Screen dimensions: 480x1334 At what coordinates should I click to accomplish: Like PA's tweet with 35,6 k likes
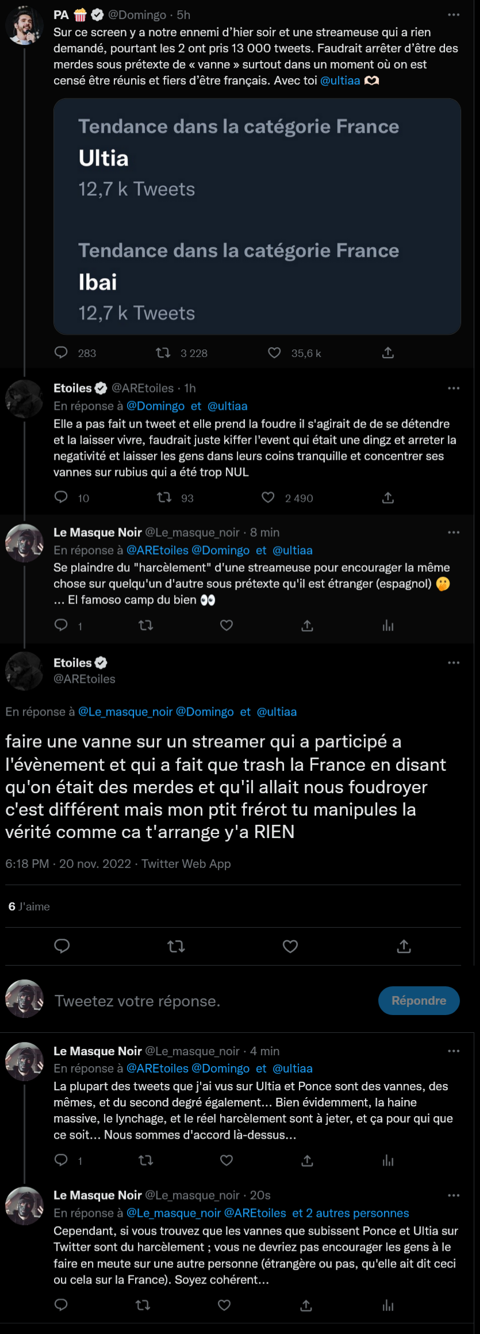(x=275, y=352)
